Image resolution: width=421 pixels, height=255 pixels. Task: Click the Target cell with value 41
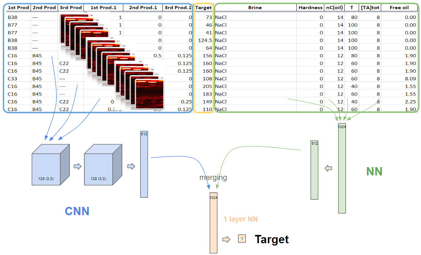tap(203, 33)
